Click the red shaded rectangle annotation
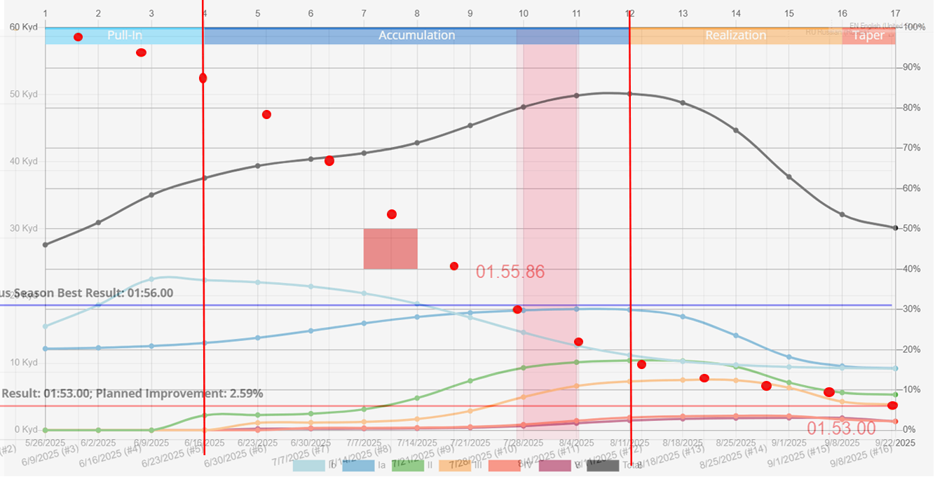Viewport: 935px width, 479px height. pyautogui.click(x=390, y=249)
